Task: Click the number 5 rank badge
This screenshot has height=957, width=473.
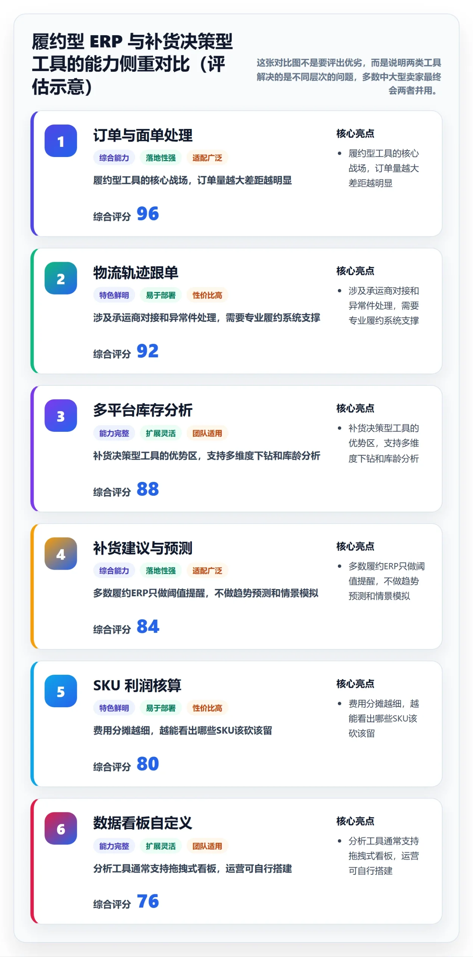Action: pyautogui.click(x=61, y=691)
